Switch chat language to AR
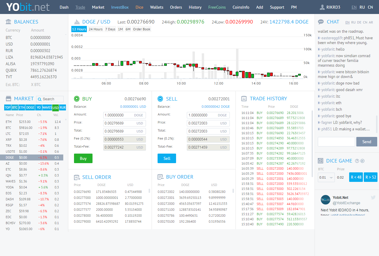Viewport: 379px width, 256px height. pos(371,22)
